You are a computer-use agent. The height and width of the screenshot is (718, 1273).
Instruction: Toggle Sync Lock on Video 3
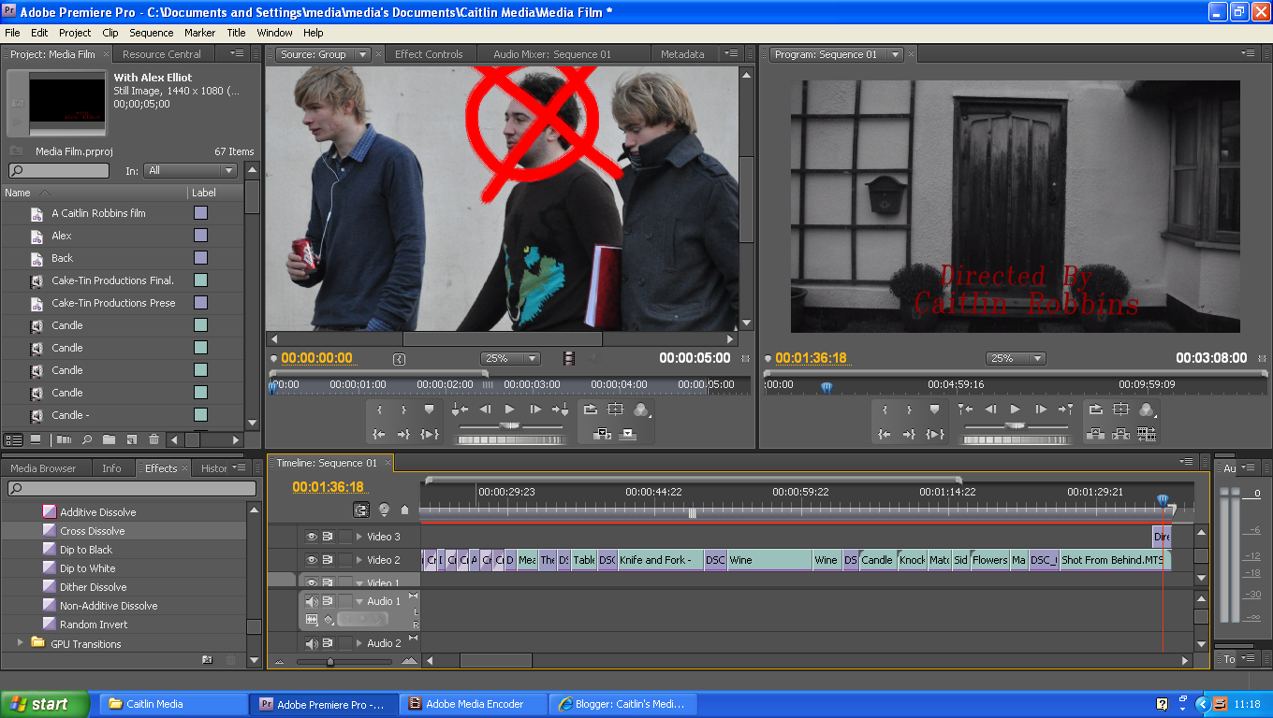click(x=329, y=537)
